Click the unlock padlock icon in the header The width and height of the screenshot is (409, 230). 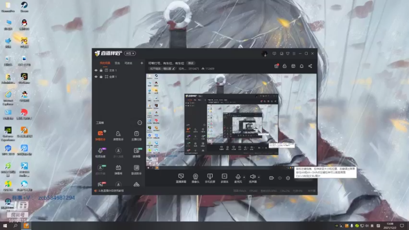point(285,66)
